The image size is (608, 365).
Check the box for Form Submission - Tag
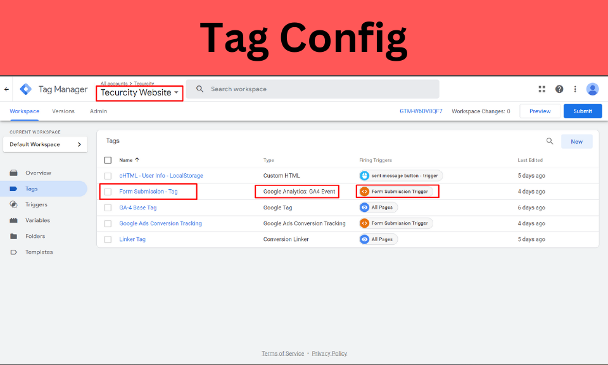click(x=108, y=192)
